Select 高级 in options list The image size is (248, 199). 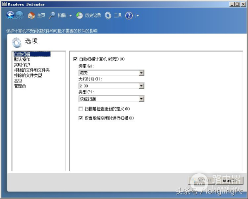(18, 80)
